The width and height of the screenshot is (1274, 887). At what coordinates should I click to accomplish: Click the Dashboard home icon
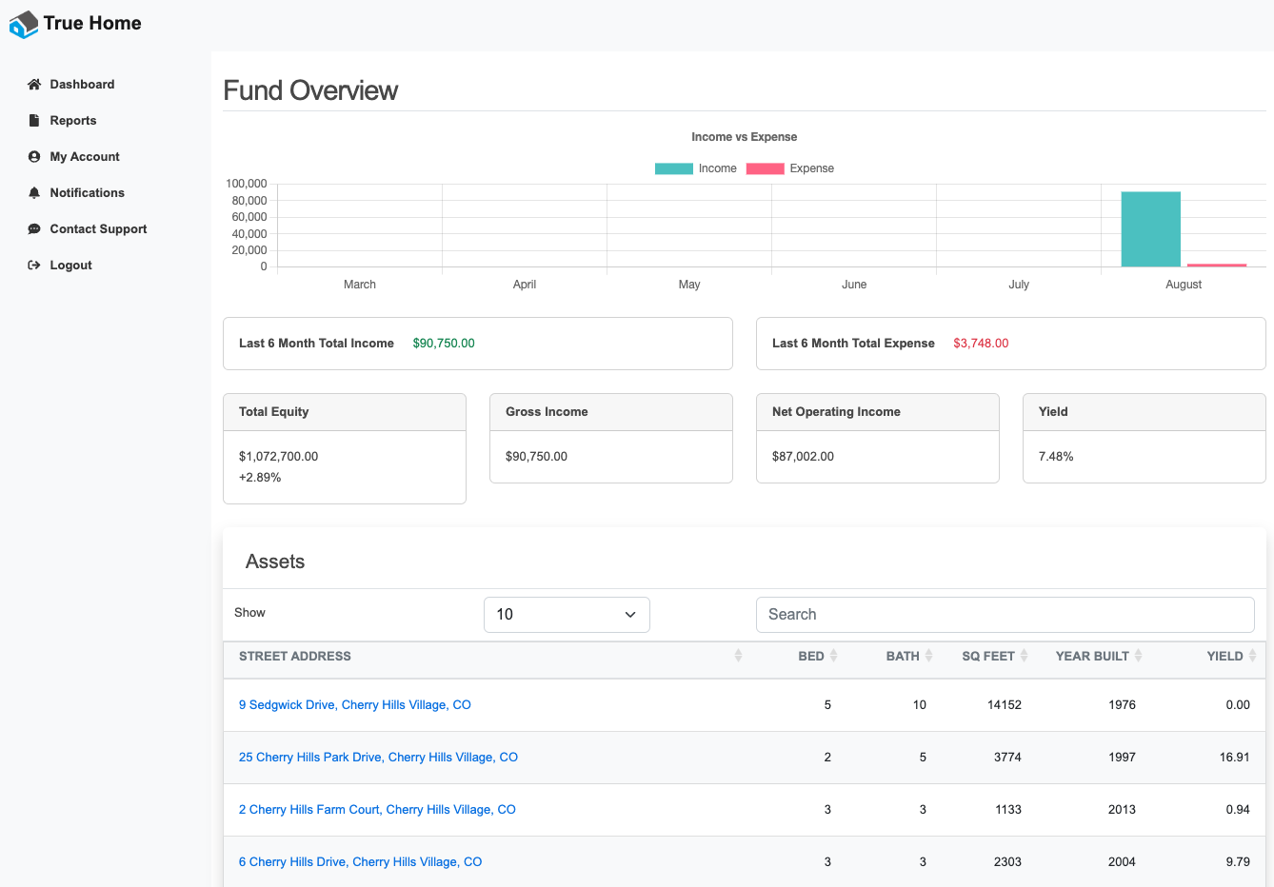[34, 85]
